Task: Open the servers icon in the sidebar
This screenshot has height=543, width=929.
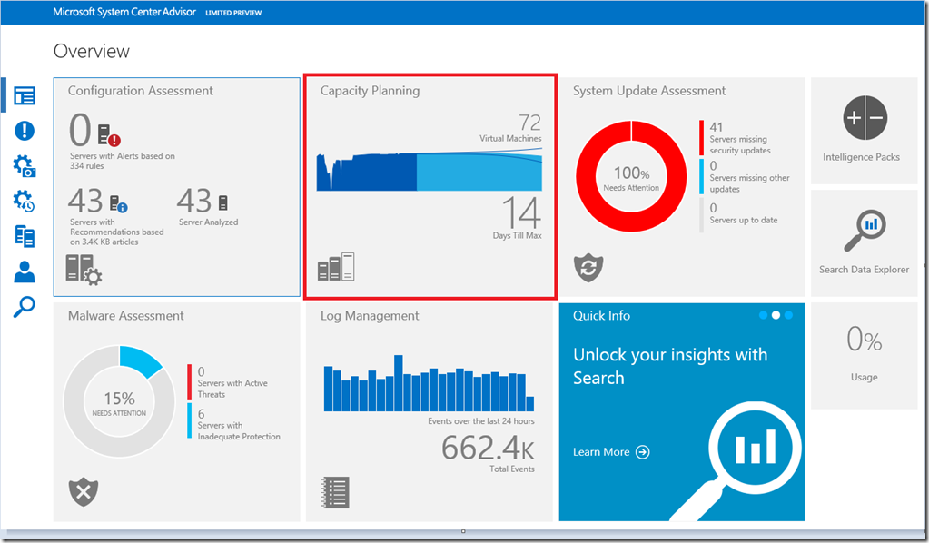Action: pos(25,236)
